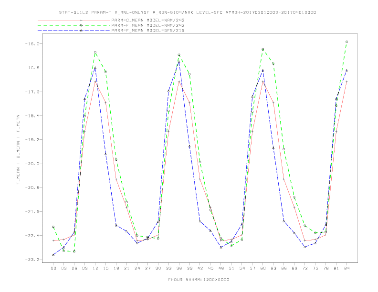Viewport: 378px width, 292px height.
Task: Click the x-axis tick label 78
Action: coord(325,268)
